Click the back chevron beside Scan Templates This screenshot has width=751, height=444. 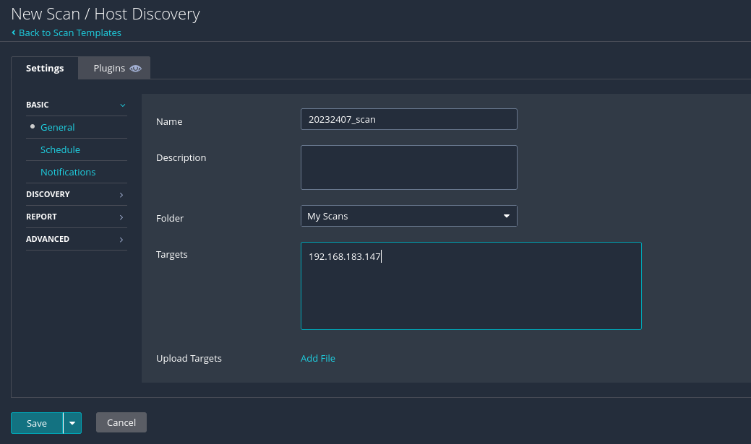pyautogui.click(x=14, y=32)
